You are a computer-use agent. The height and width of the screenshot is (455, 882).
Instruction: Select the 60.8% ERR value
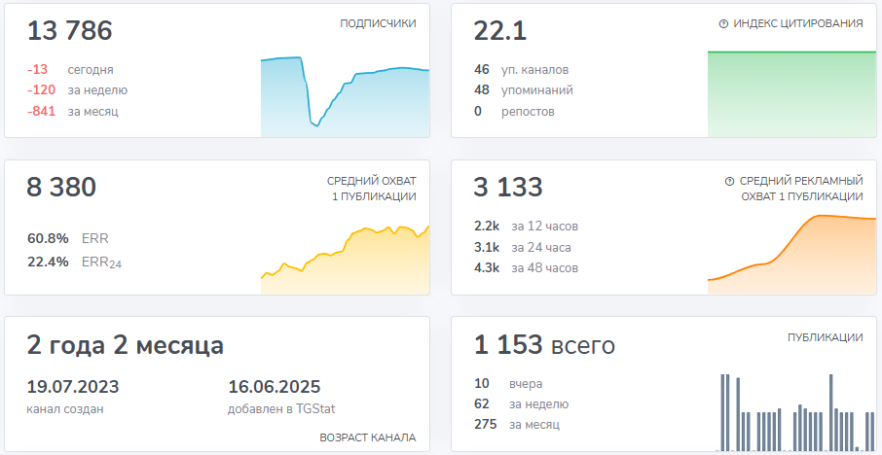tap(48, 238)
